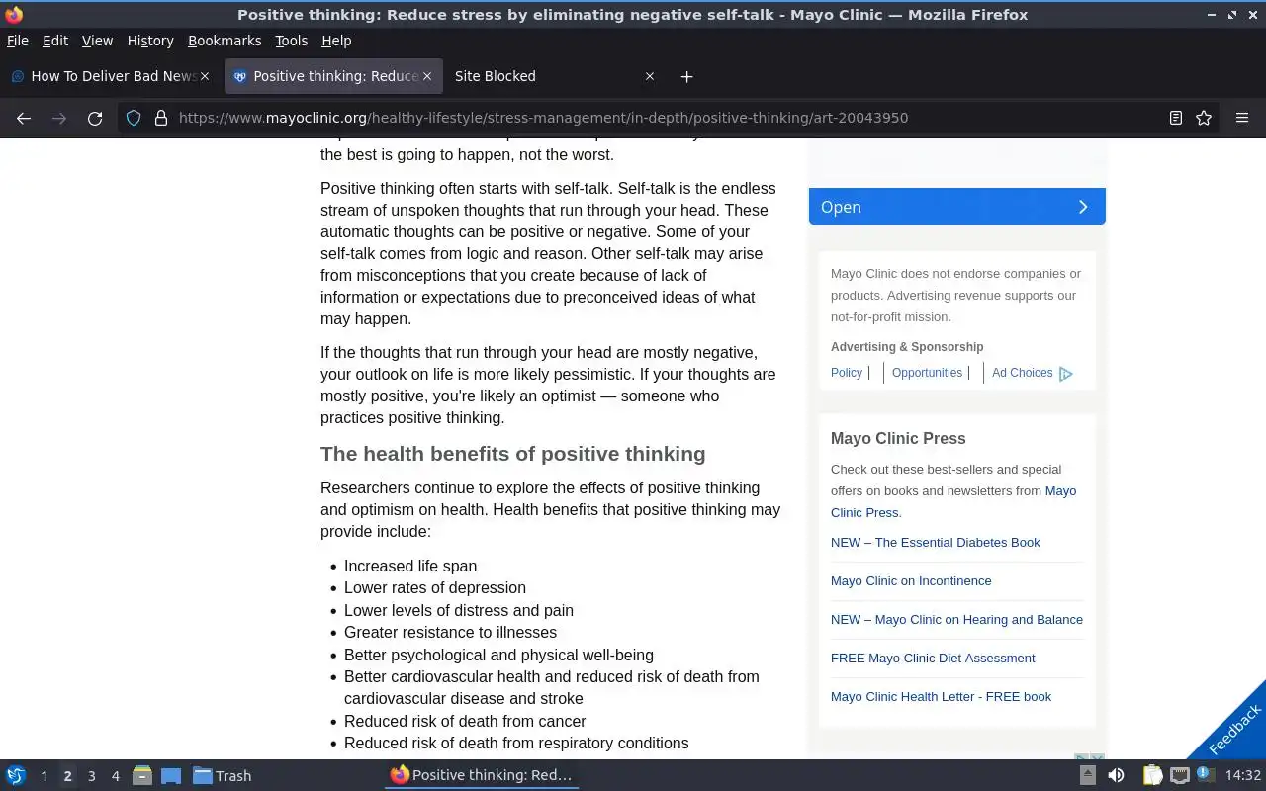Toggle reader view icon
1266x791 pixels.
(x=1175, y=118)
